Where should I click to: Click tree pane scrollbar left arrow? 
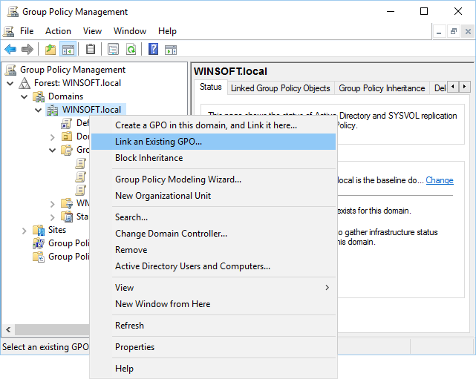(8, 329)
